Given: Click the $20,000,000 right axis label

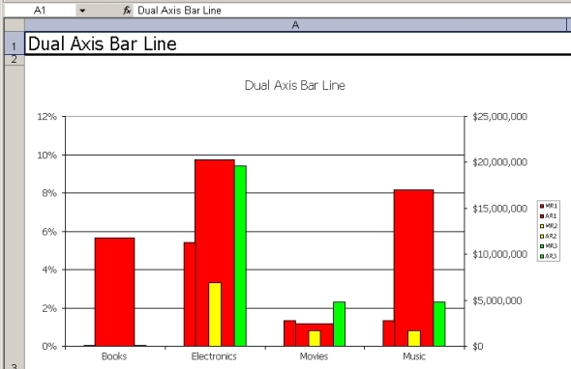Looking at the screenshot, I should click(499, 162).
